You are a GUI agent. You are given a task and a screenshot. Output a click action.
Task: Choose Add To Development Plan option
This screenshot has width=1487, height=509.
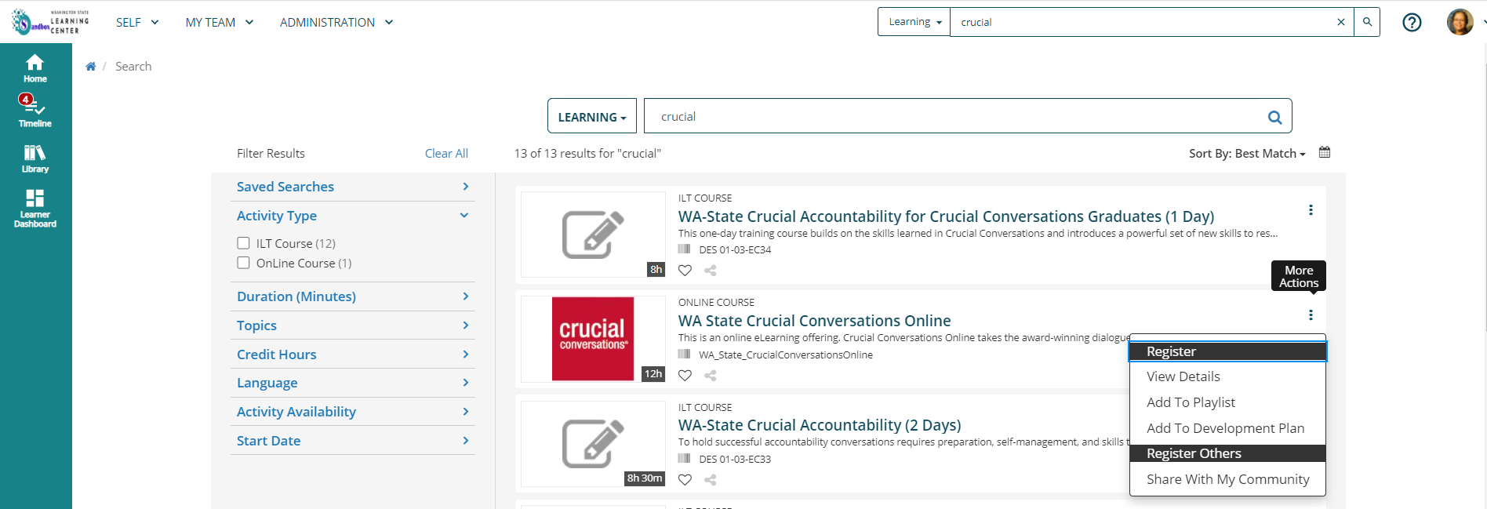click(x=1227, y=428)
